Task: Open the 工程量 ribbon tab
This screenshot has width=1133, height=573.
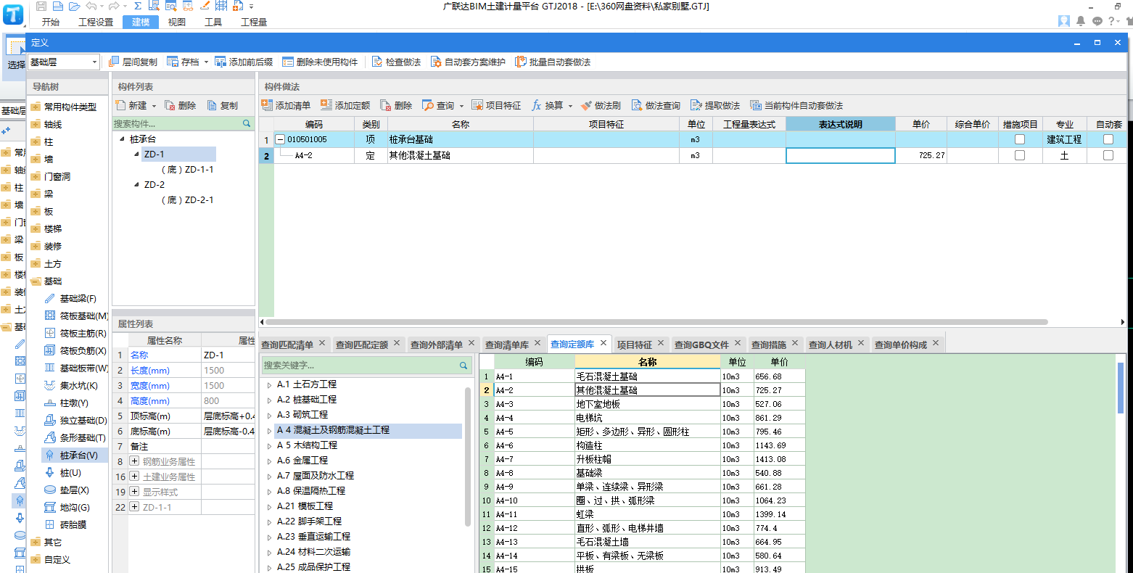Action: (254, 22)
